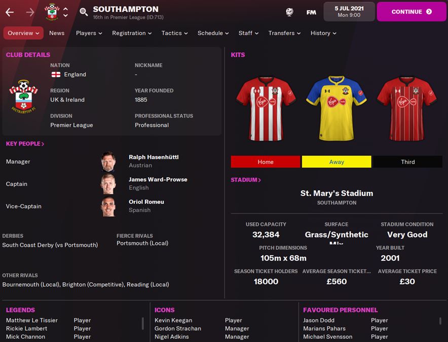Open the News tab

click(57, 33)
